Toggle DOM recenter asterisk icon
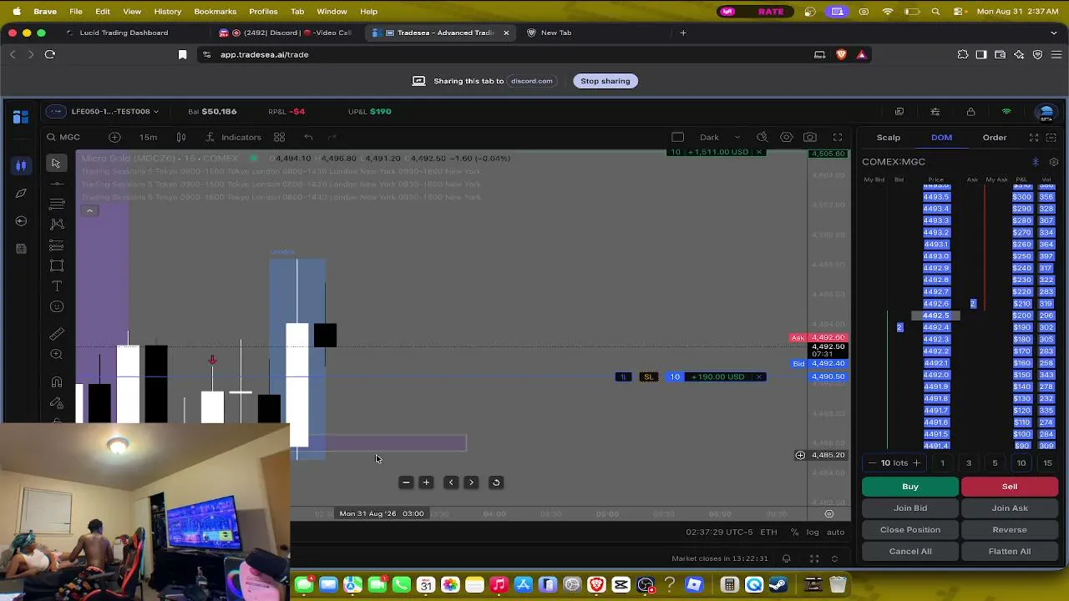This screenshot has width=1069, height=601. tap(1036, 162)
